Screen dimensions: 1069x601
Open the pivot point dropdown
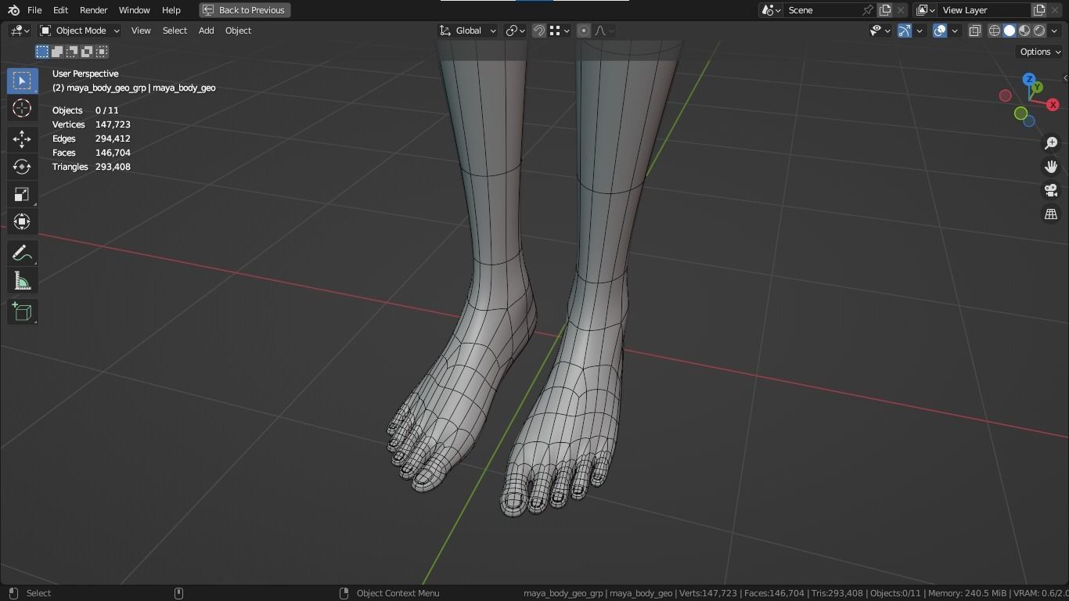pyautogui.click(x=515, y=31)
